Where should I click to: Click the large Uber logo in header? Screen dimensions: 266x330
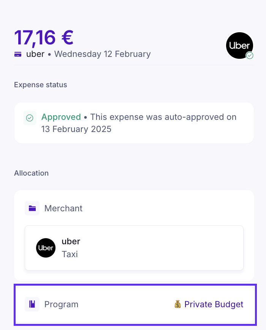[239, 46]
